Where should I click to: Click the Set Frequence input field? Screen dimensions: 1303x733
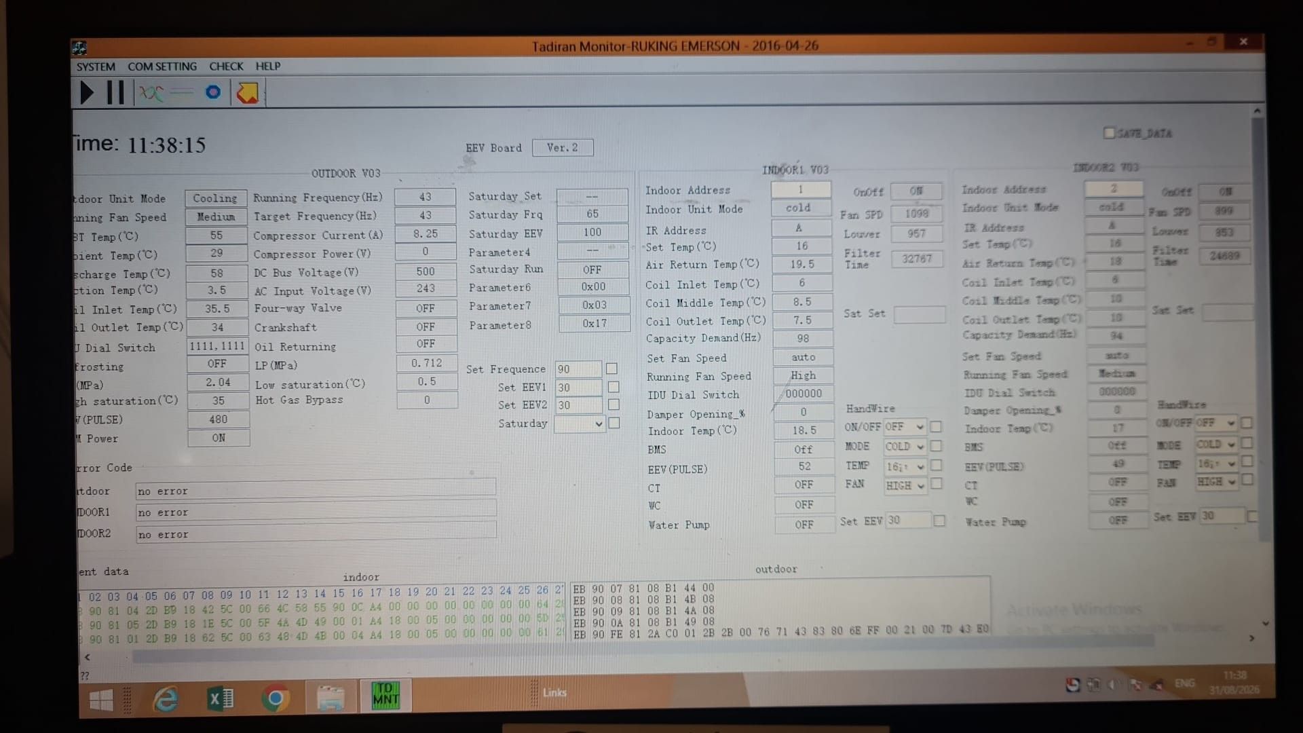578,369
